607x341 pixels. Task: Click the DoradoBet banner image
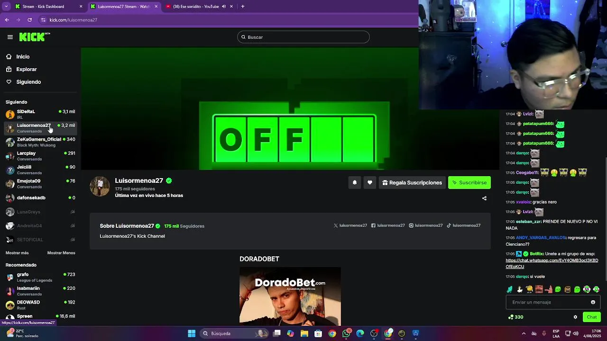point(290,296)
